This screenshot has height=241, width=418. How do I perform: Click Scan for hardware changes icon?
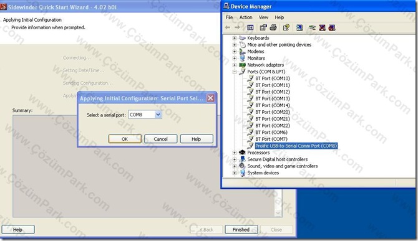tap(299, 27)
